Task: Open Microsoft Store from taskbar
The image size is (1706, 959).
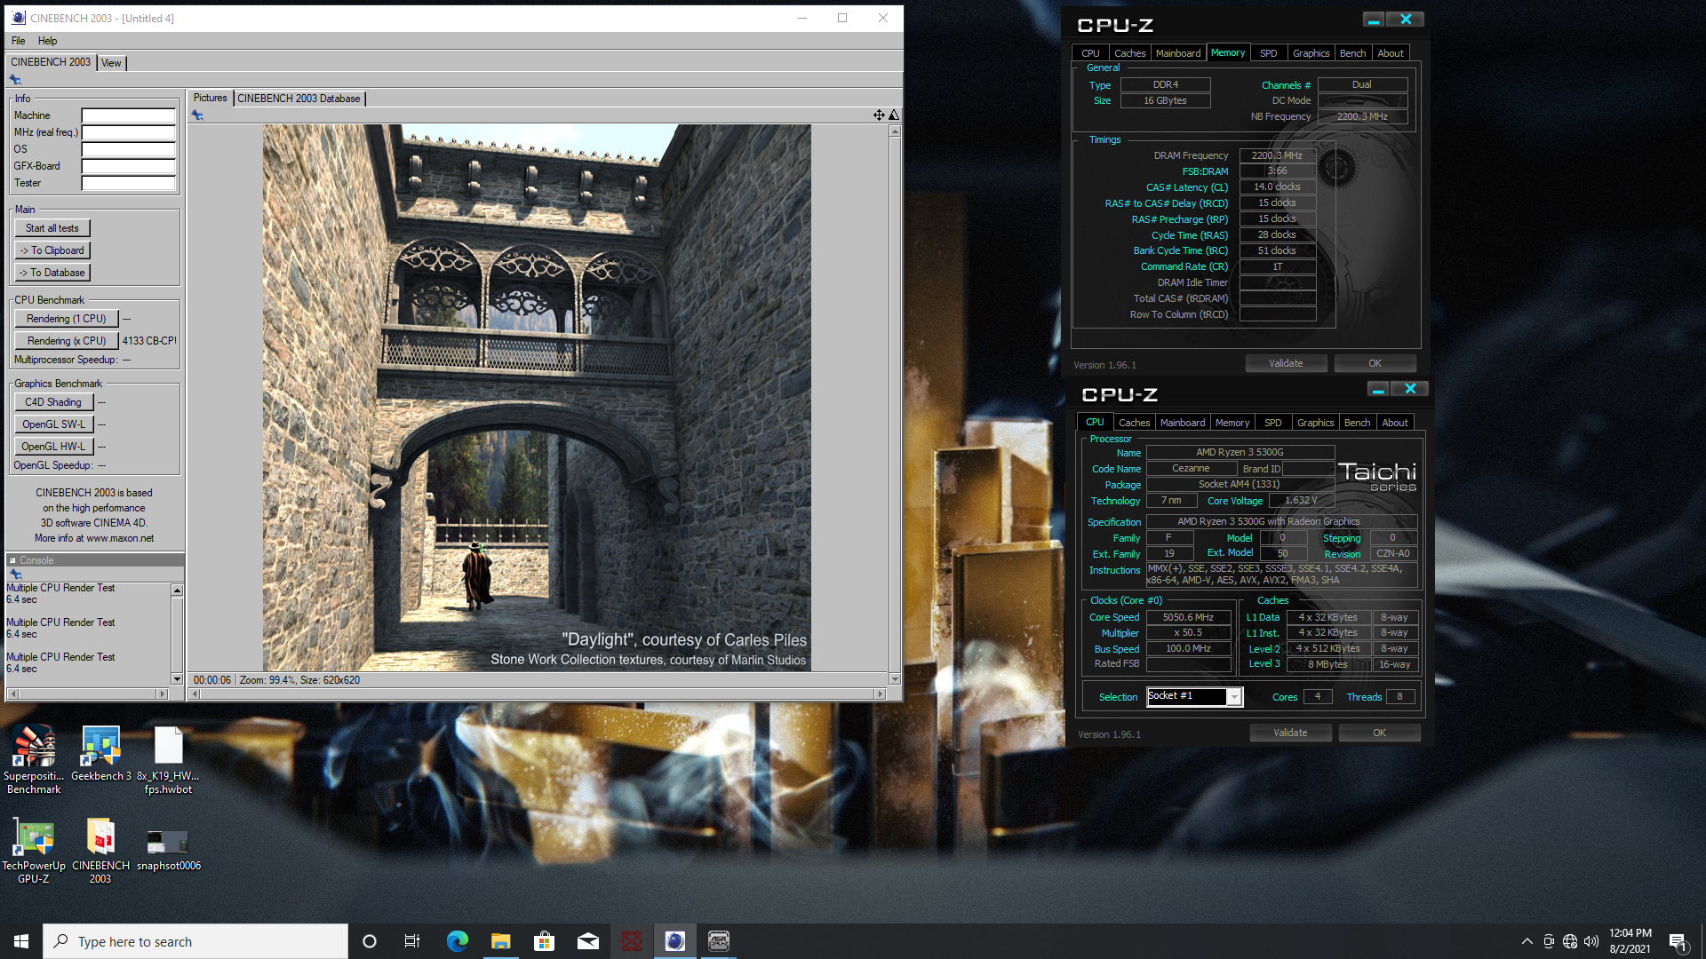Action: [544, 941]
